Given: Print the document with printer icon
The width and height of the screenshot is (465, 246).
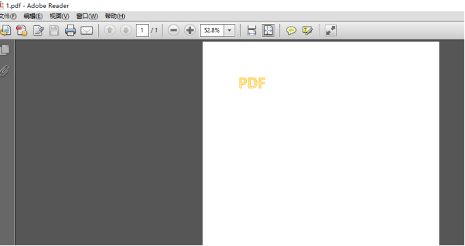Looking at the screenshot, I should tap(70, 31).
